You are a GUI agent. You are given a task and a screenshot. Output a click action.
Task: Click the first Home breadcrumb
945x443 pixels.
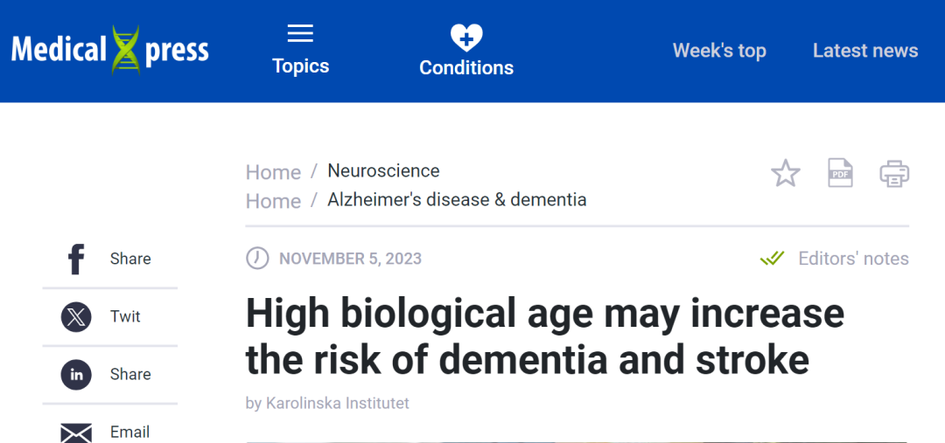(x=273, y=172)
